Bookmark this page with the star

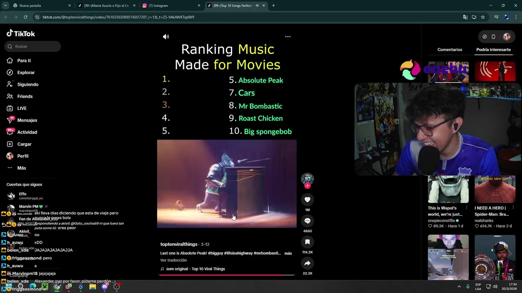coord(483,17)
